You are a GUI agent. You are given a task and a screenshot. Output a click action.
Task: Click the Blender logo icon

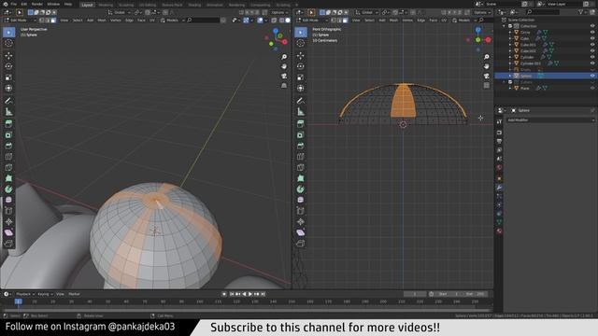[5, 4]
